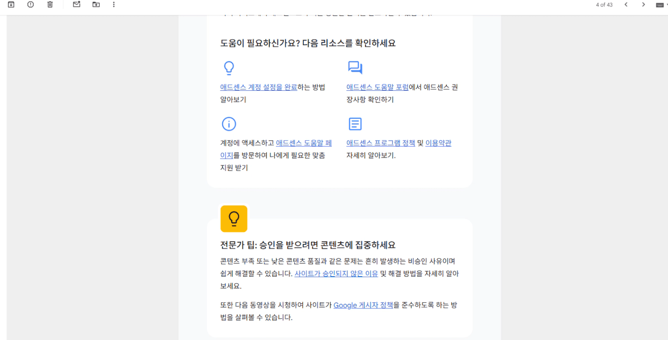
Task: Go to the newer email arrow
Action: point(626,5)
